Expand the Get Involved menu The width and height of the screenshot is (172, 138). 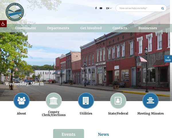tap(91, 28)
